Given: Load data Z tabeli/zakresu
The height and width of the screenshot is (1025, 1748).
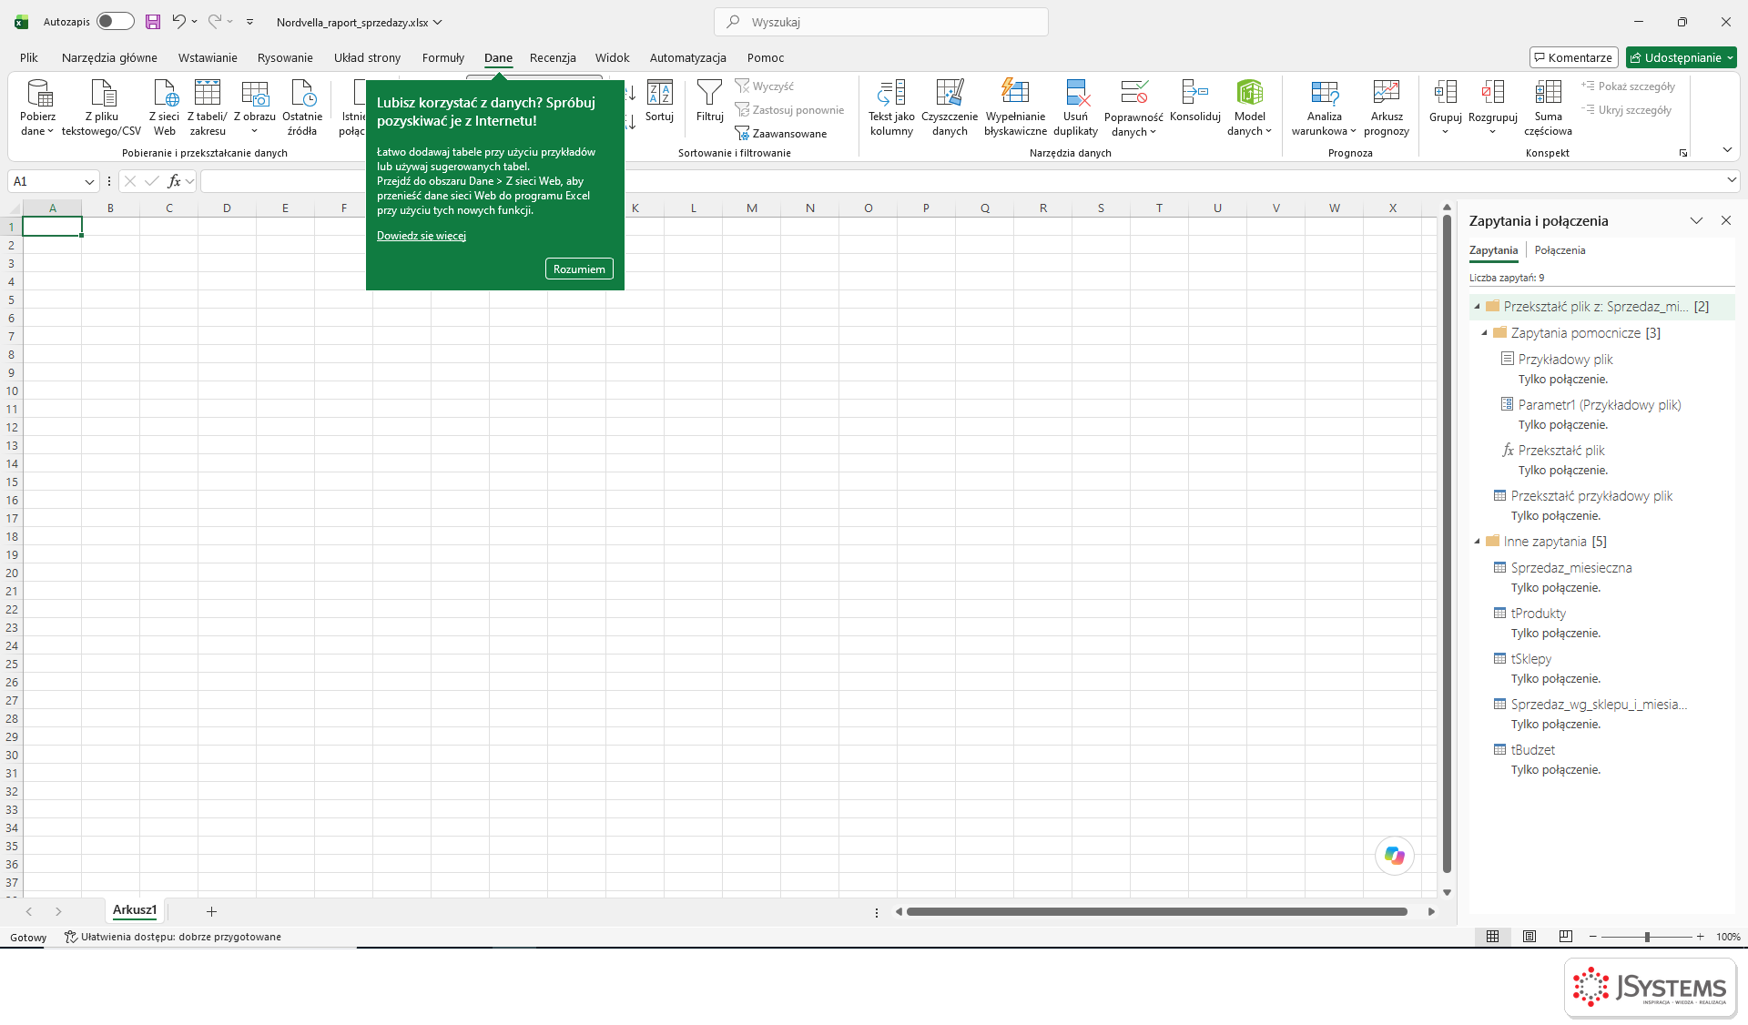Looking at the screenshot, I should coord(208,107).
